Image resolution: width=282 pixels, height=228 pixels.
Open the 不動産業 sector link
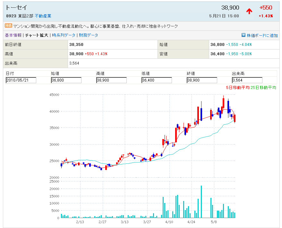(x=43, y=16)
